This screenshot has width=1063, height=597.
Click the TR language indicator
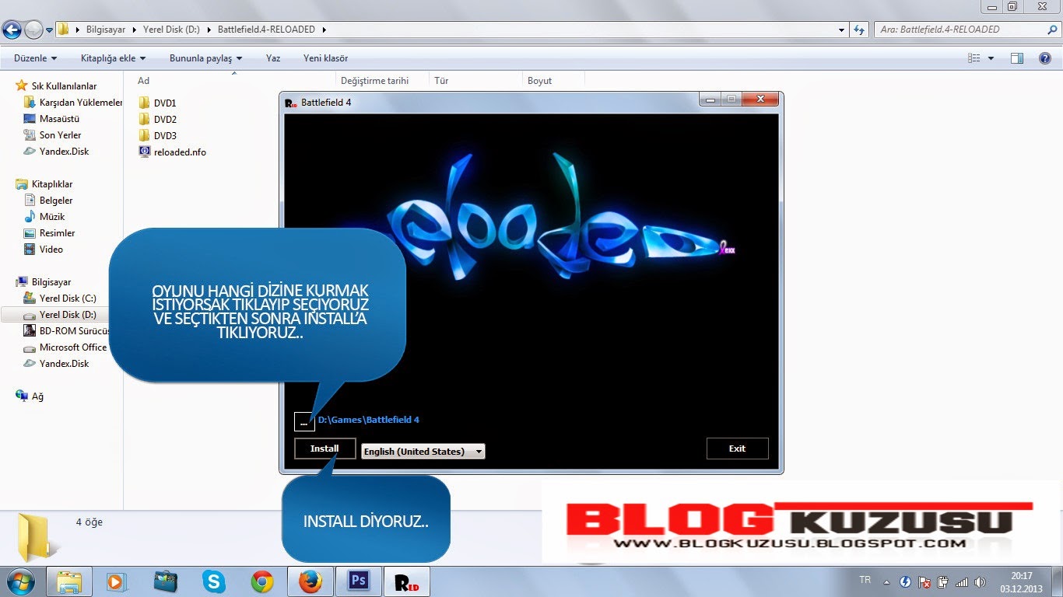tap(865, 581)
